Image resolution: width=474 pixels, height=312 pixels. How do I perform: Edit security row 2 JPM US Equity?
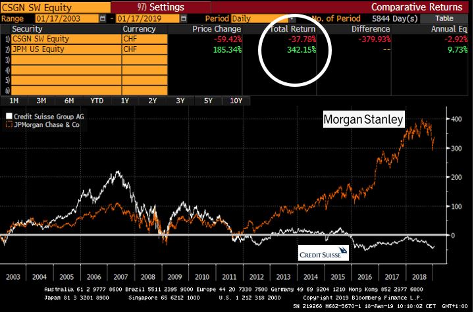pyautogui.click(x=66, y=49)
